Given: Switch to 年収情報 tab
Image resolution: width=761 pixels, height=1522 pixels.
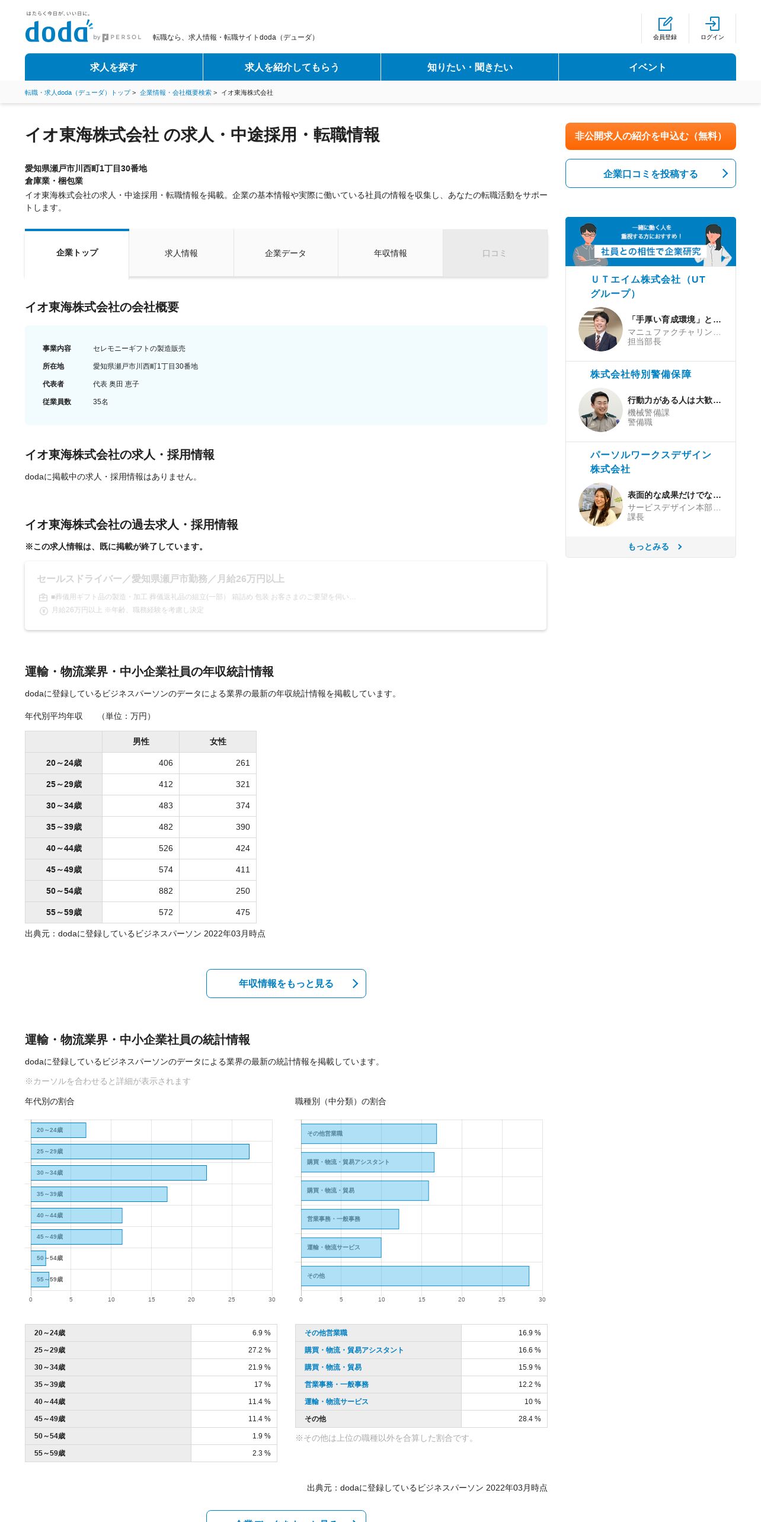Looking at the screenshot, I should click(x=391, y=253).
